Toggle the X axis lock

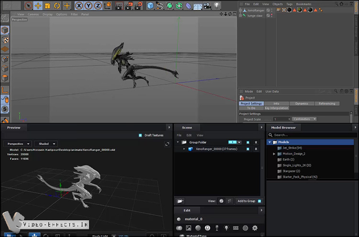(79, 6)
